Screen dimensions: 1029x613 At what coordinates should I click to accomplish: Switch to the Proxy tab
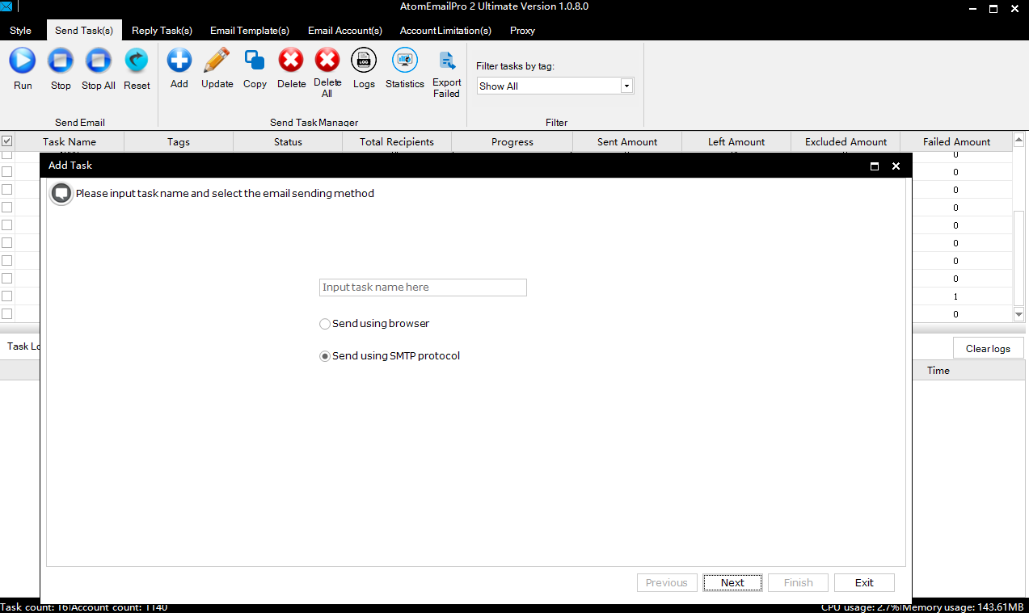[x=522, y=31]
